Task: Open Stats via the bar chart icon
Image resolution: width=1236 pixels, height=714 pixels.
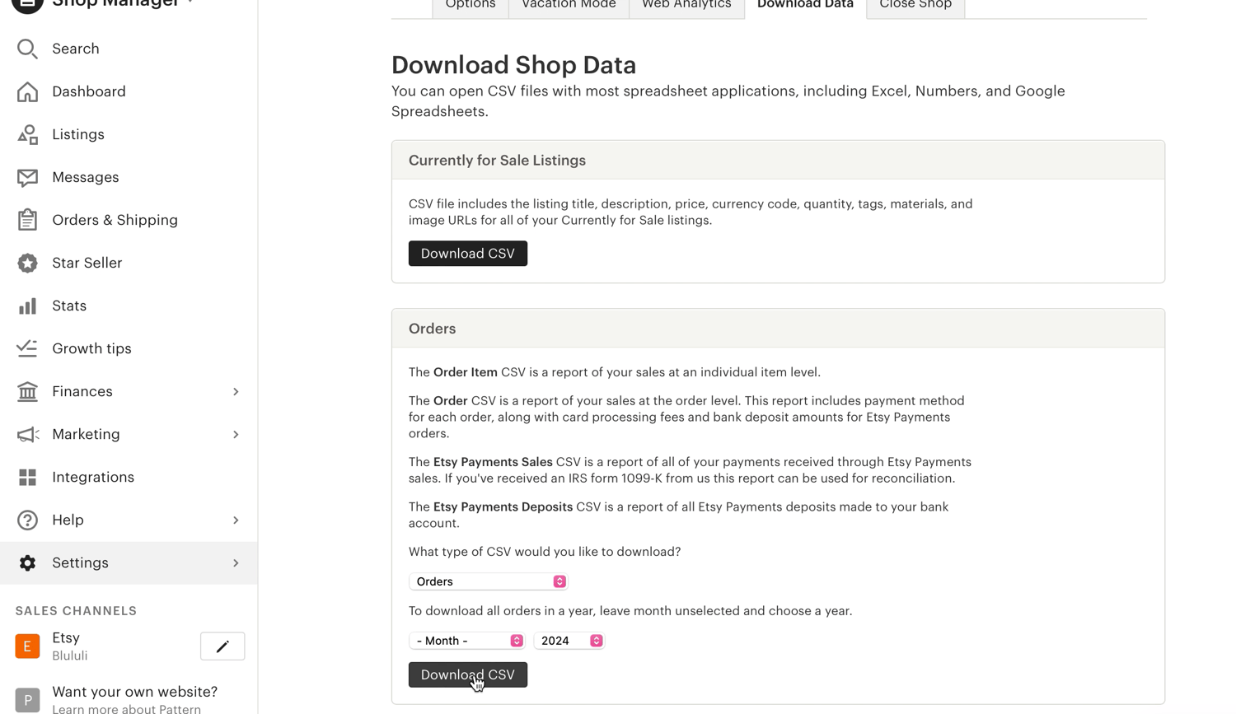Action: click(27, 306)
